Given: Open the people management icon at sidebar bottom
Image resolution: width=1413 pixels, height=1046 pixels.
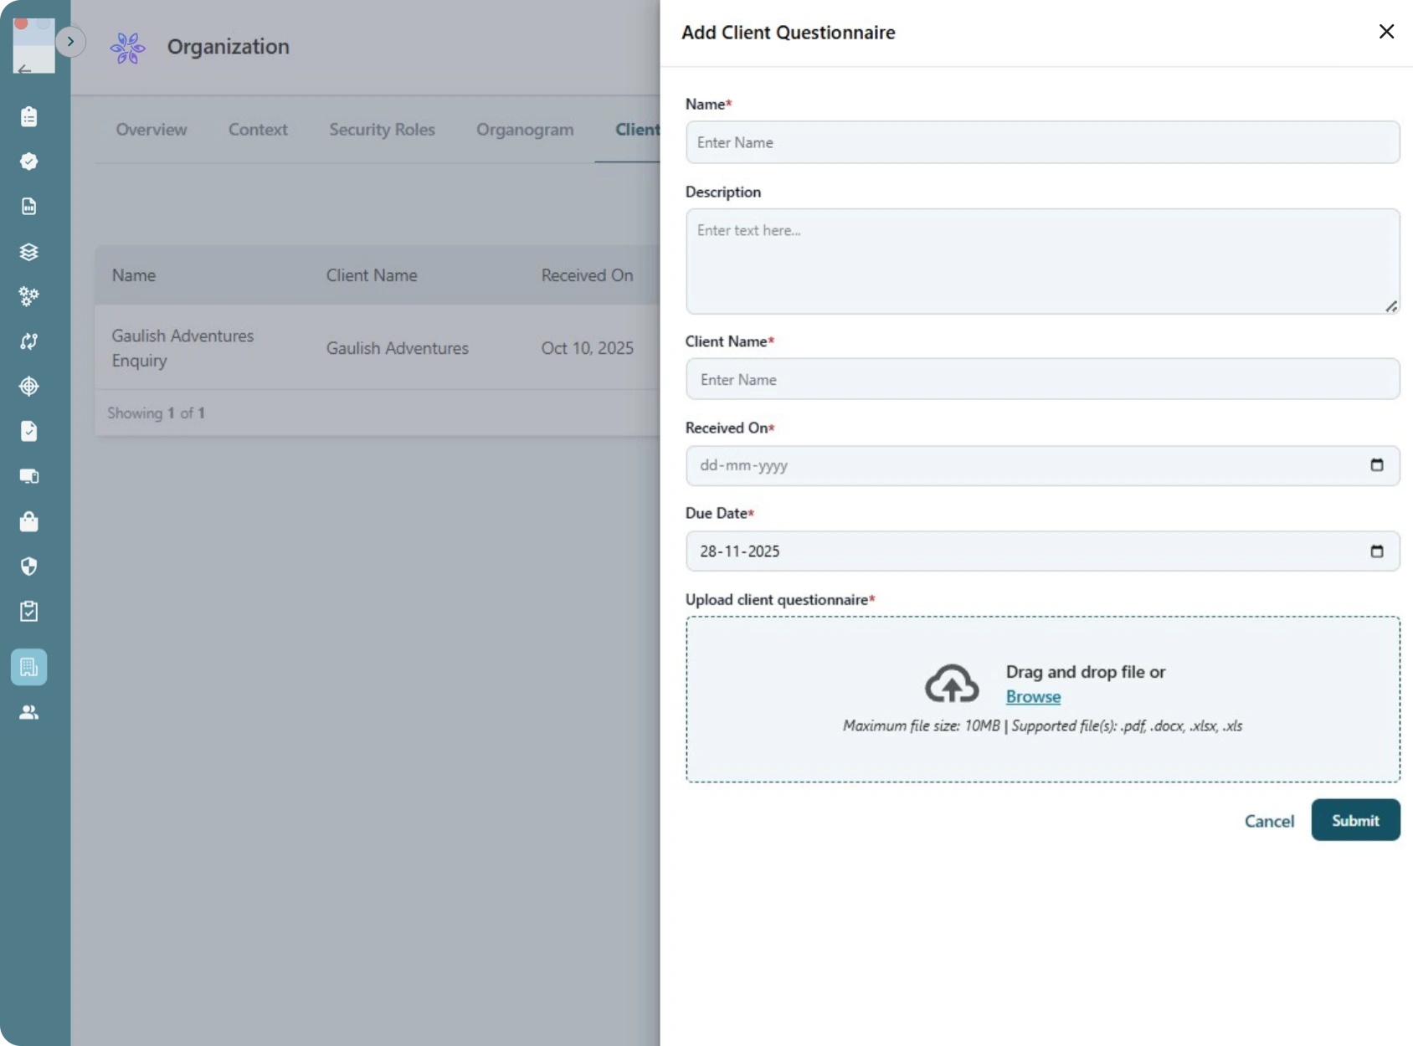Looking at the screenshot, I should pos(28,712).
